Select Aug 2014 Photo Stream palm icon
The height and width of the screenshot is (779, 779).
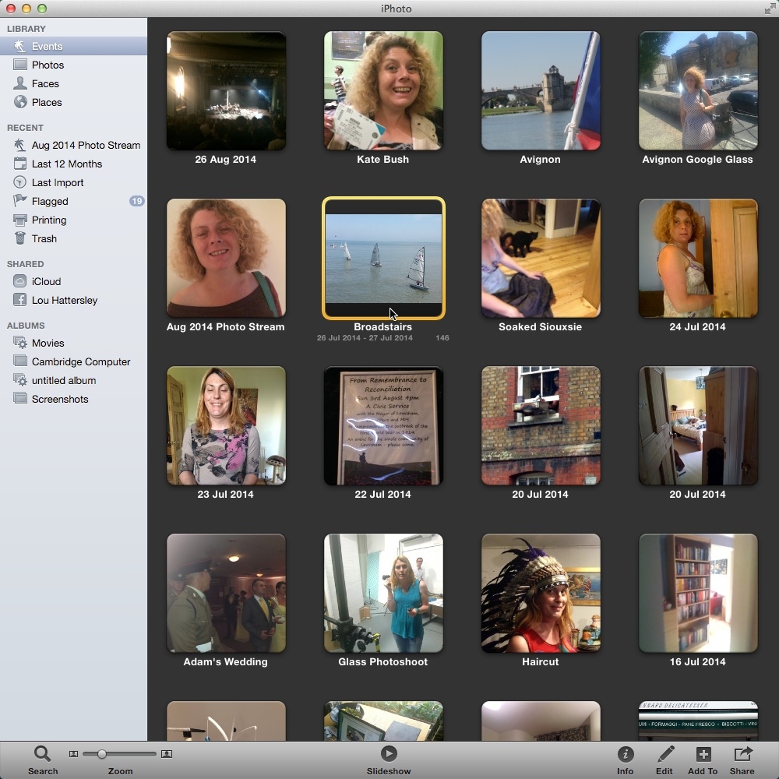pyautogui.click(x=20, y=145)
